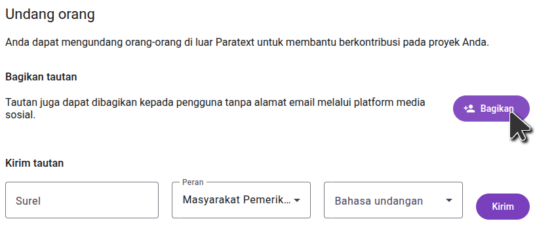Click the Masyarakat Pemerik… selected value

click(237, 200)
